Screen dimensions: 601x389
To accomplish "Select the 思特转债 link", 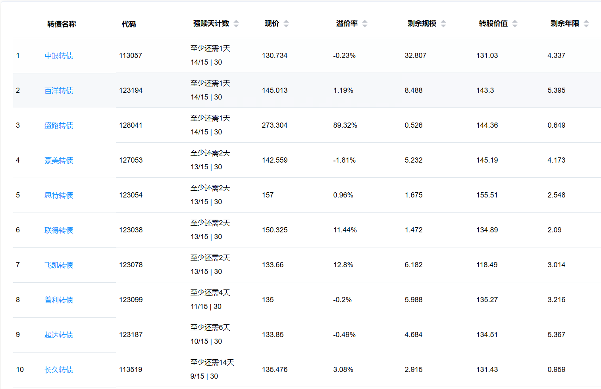I will click(x=59, y=195).
